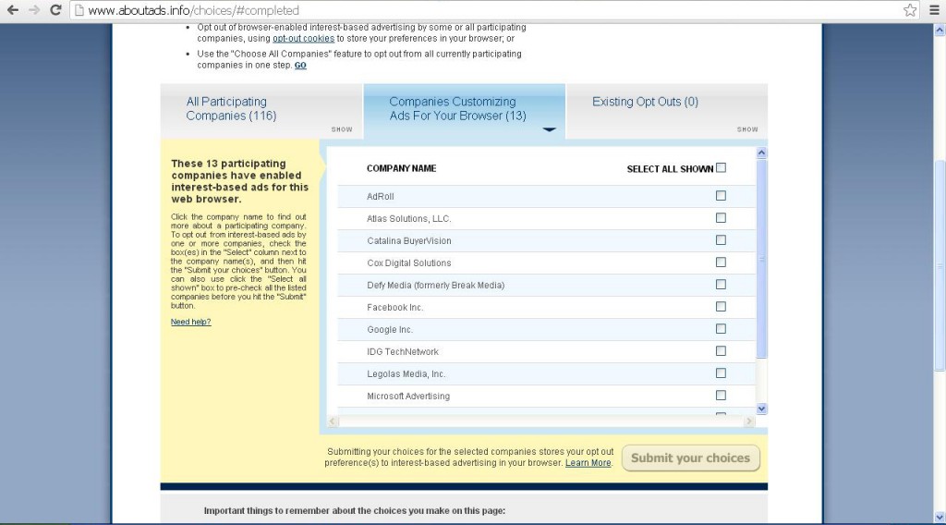
Task: Click the browser back arrow
Action: 13,10
